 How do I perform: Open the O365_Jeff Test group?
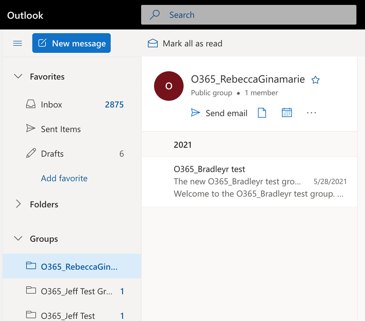tap(72, 315)
